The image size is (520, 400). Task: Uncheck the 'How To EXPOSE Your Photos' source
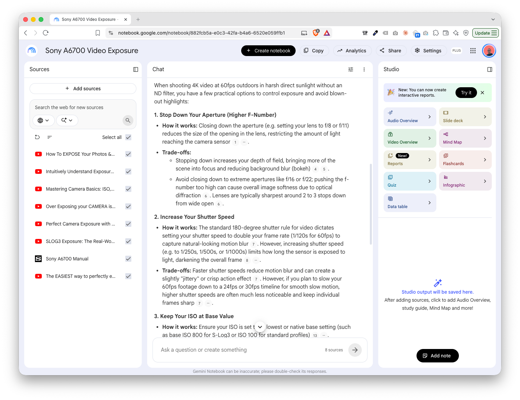pos(128,154)
